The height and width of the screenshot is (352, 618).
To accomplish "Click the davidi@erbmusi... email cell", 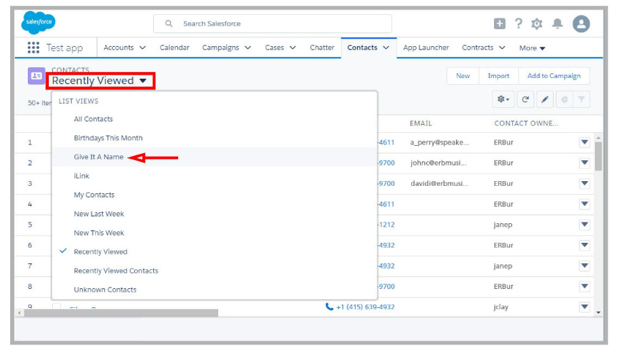I will coord(440,184).
